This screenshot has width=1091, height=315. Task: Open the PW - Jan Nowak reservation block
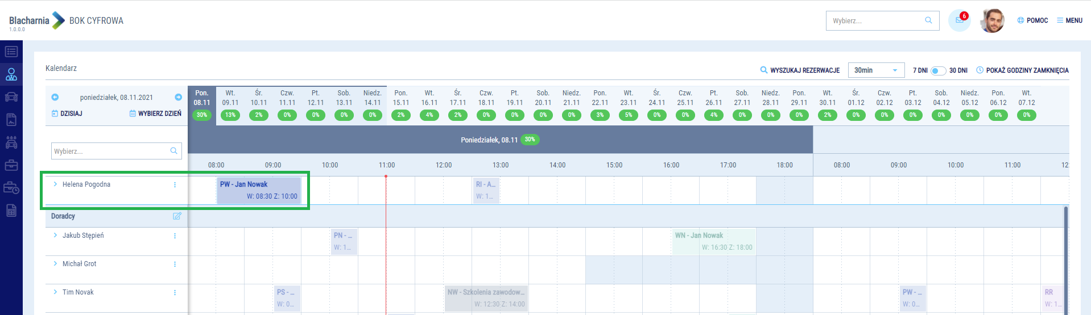[259, 190]
